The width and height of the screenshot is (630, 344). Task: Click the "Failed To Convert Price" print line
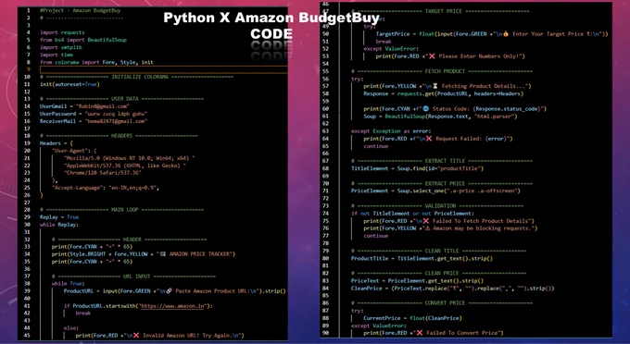click(434, 333)
